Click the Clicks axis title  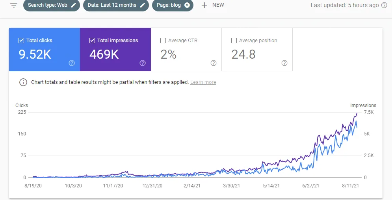point(22,106)
